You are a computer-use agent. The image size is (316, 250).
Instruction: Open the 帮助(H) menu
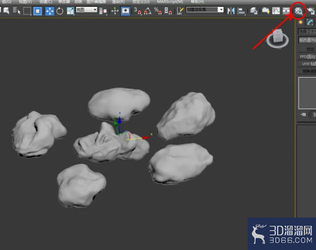coord(197,2)
